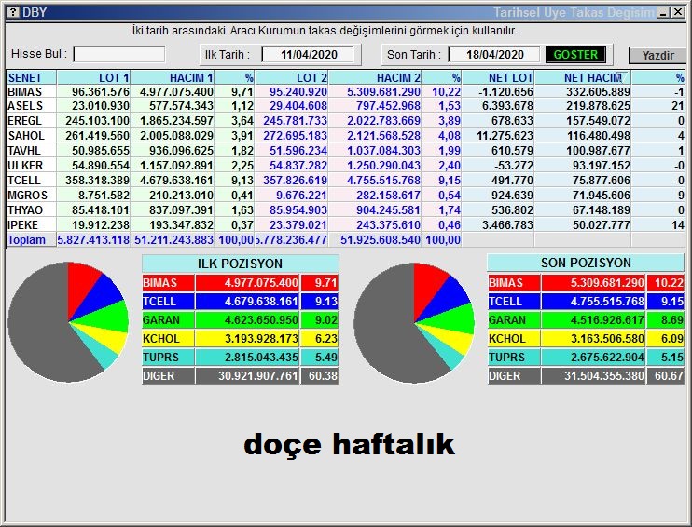
Task: Click cyan TUPRS swatch in SON POZISYON
Action: tap(514, 358)
